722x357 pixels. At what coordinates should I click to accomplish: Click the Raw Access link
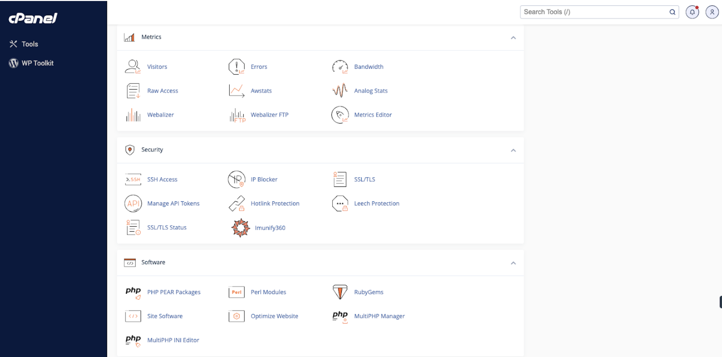pos(163,91)
